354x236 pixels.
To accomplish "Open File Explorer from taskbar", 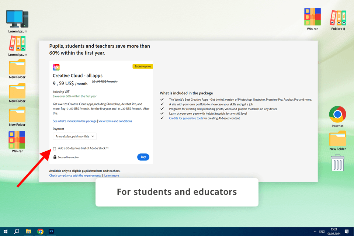I will (x=28, y=232).
